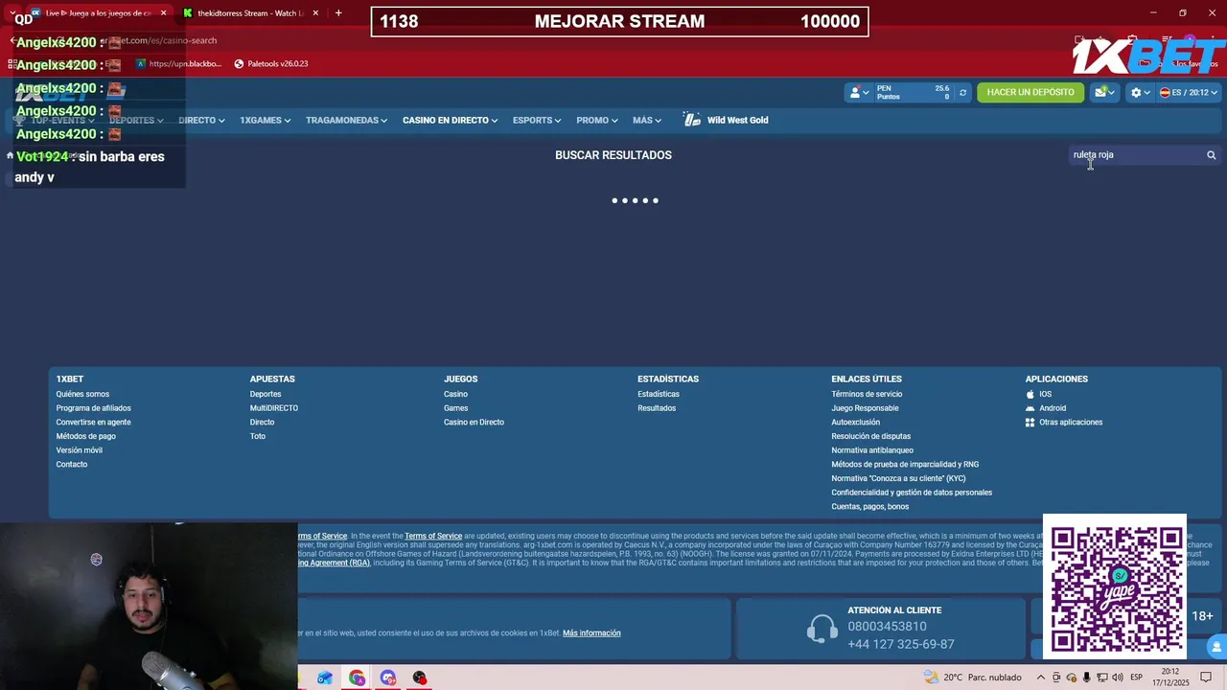Expand the CASINO EN DIRECTO dropdown
1227x690 pixels.
pyautogui.click(x=450, y=121)
